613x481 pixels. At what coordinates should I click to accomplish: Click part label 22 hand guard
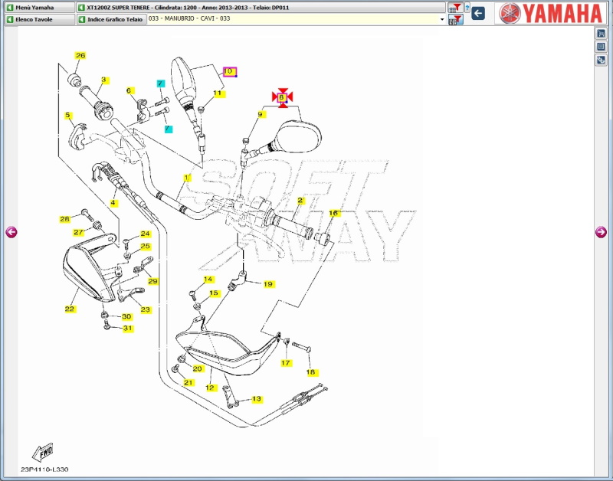click(x=70, y=309)
